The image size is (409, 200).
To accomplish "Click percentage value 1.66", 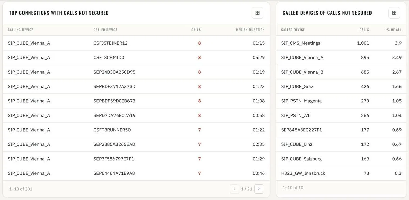I will (x=397, y=86).
